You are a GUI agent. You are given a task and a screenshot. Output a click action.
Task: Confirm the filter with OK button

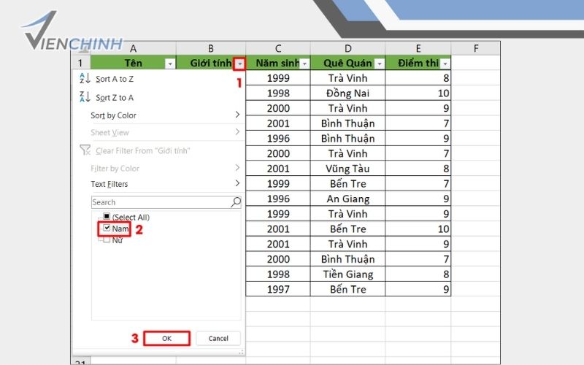pyautogui.click(x=167, y=338)
